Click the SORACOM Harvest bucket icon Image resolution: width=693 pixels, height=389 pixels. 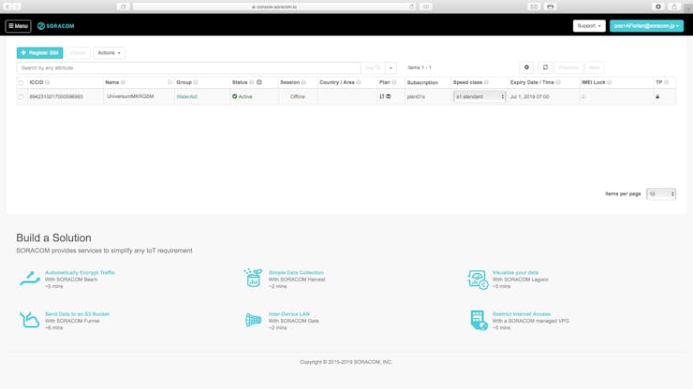tap(253, 278)
